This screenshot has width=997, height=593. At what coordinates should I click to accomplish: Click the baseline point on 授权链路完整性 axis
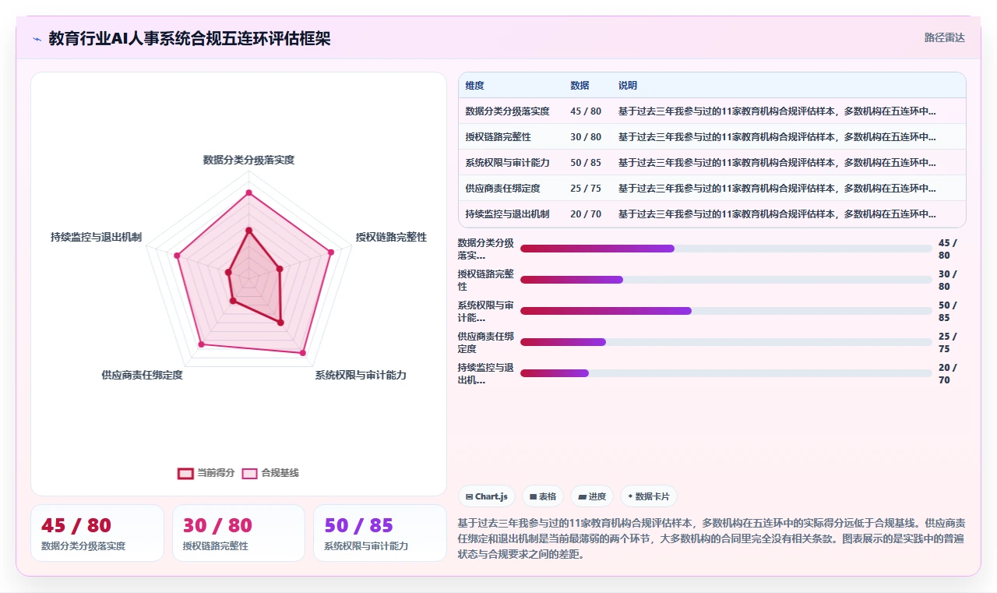click(x=331, y=252)
